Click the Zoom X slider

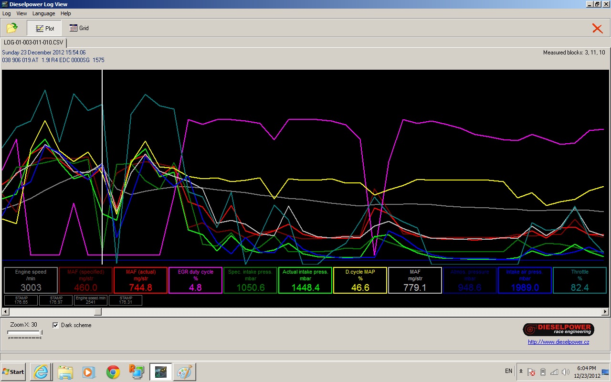25,333
